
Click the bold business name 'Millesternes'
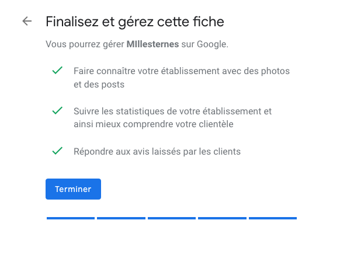coord(152,44)
